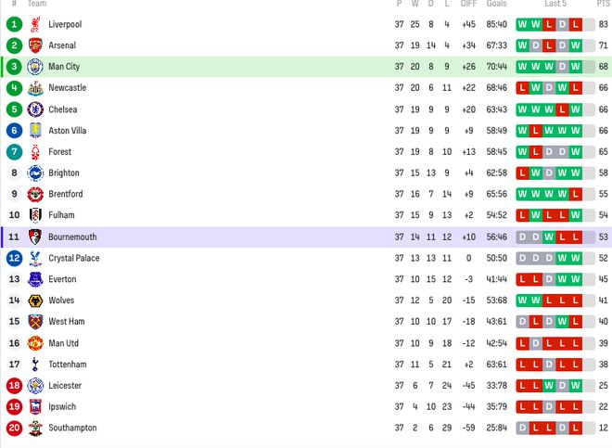
Task: Click the Arsenal club crest icon
Action: tap(35, 45)
